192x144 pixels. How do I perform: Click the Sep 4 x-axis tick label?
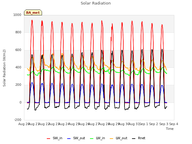pyautogui.click(x=174, y=124)
